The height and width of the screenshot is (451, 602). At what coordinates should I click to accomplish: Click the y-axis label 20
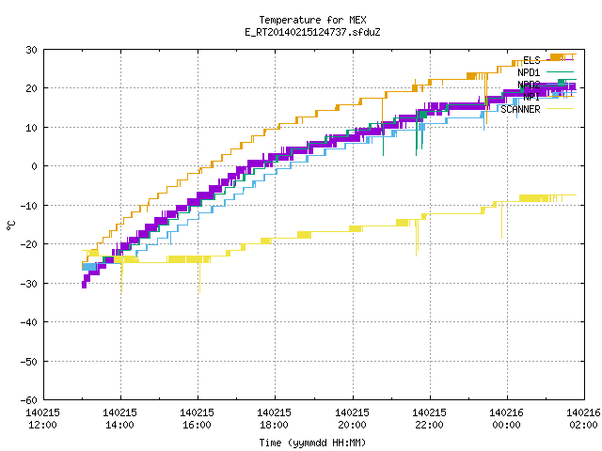tap(31, 88)
